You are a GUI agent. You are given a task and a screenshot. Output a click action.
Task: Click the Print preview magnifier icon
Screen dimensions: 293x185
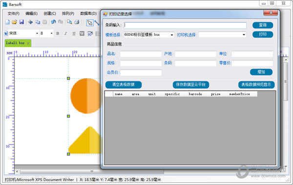(69, 22)
